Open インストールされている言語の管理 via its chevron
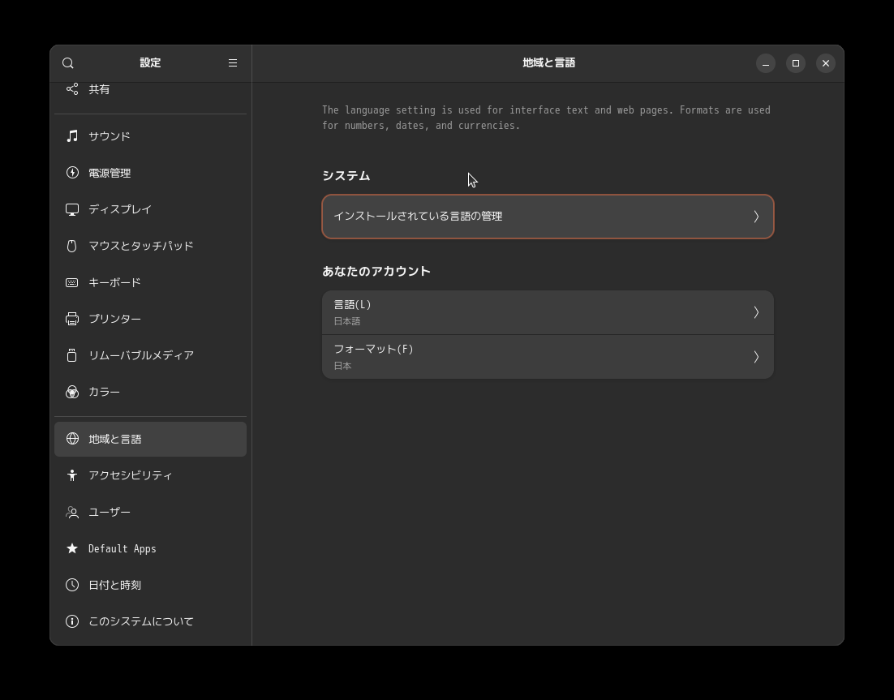This screenshot has width=894, height=700. pos(755,216)
